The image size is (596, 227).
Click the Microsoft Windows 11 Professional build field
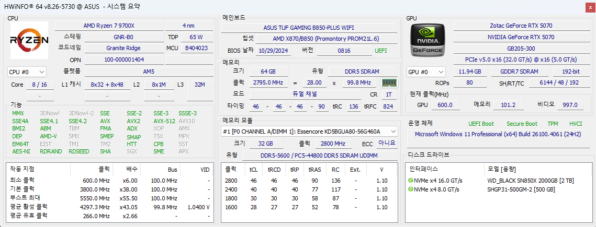498,138
